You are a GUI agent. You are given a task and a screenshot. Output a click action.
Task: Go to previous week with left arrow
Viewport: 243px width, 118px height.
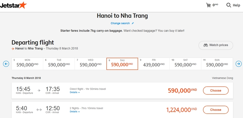point(6,64)
